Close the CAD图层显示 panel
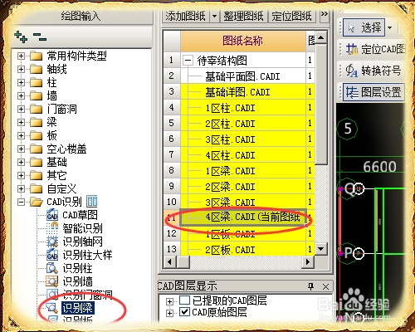The width and height of the screenshot is (415, 332). pos(325,286)
